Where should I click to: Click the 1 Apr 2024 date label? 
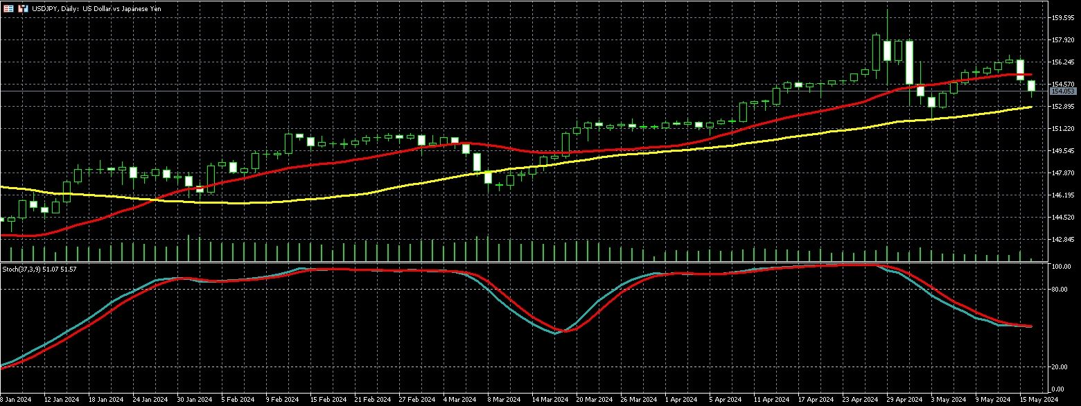pyautogui.click(x=682, y=400)
